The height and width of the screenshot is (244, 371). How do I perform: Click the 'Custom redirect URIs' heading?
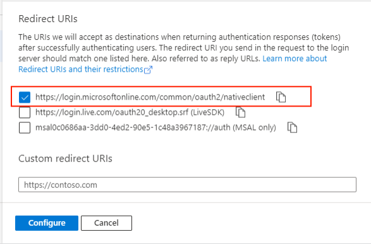point(65,159)
